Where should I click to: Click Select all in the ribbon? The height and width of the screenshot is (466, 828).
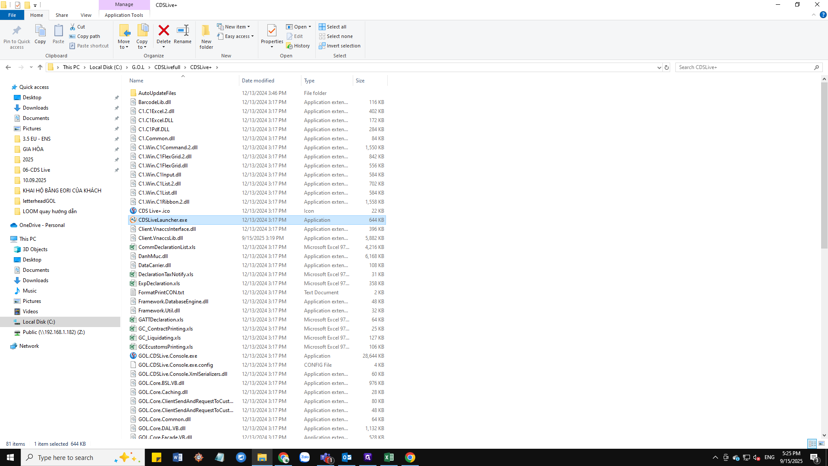[332, 26]
